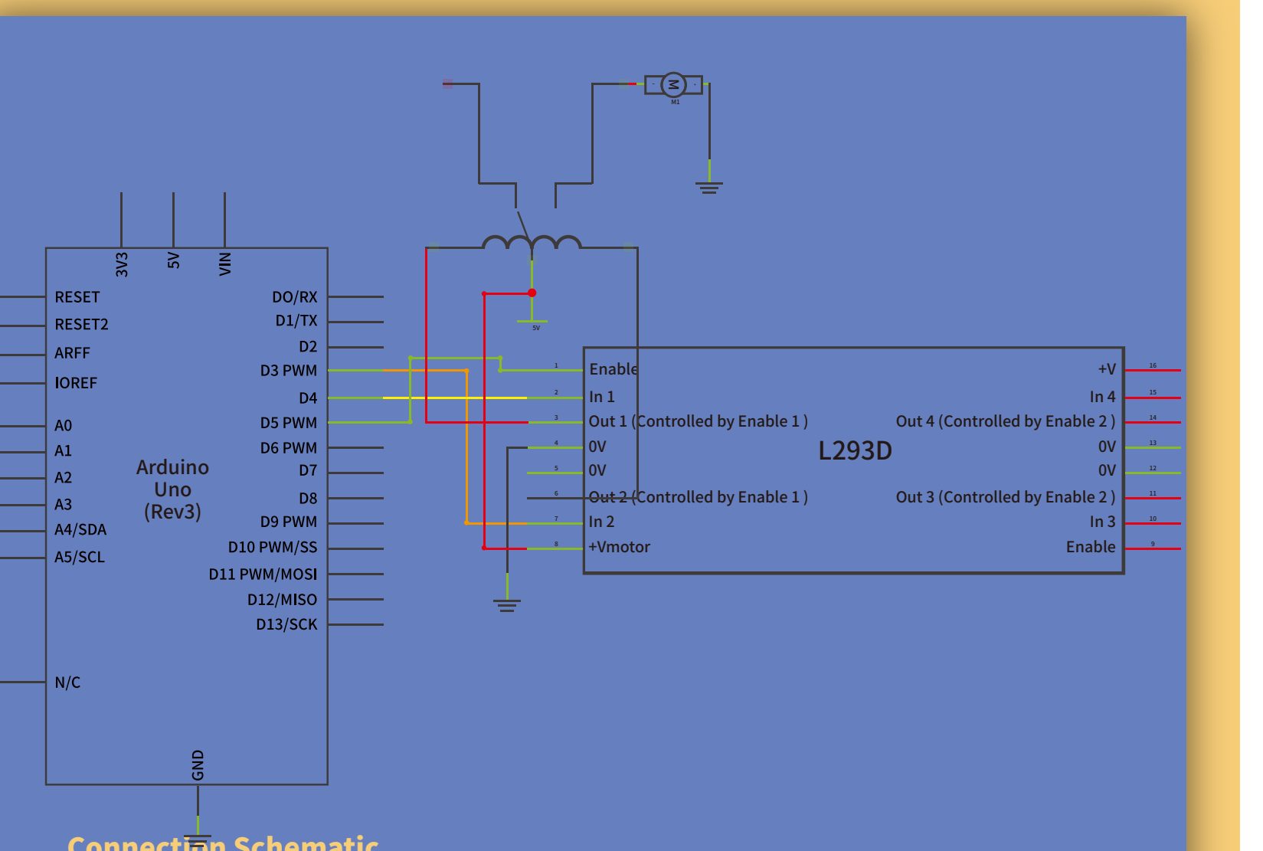Select the DO/RX pin label

pyautogui.click(x=295, y=297)
